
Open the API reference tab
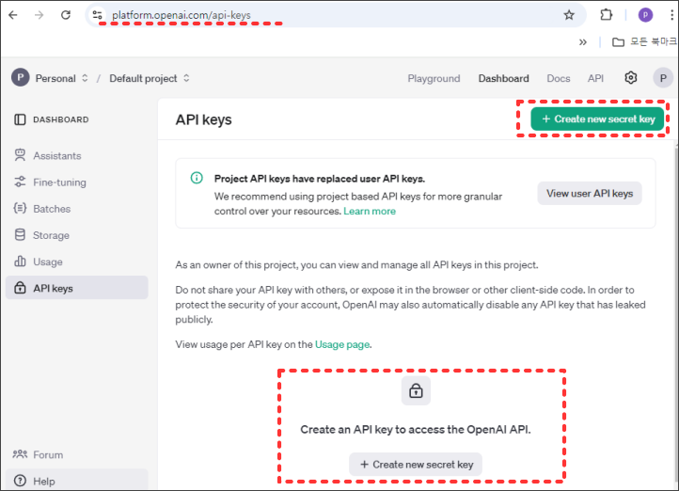(595, 78)
